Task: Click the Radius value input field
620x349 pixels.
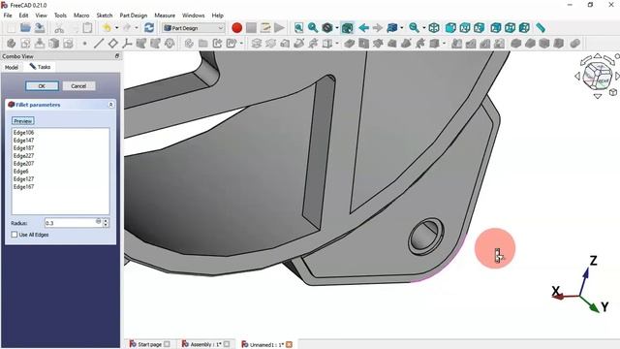Action: click(74, 223)
